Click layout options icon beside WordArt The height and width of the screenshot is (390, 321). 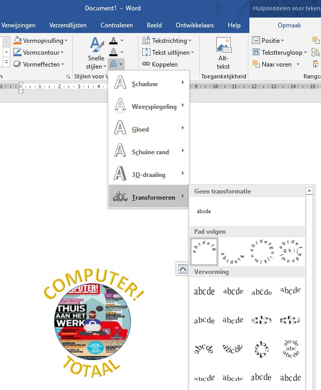[182, 269]
